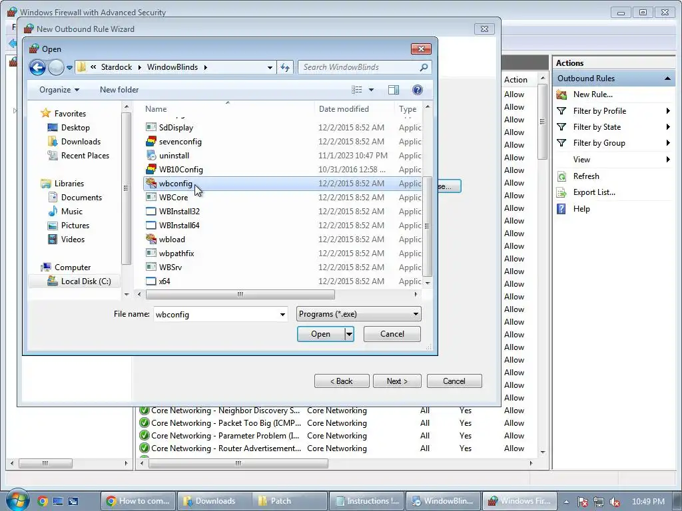
Task: Open the File name dropdown arrow
Action: (282, 314)
